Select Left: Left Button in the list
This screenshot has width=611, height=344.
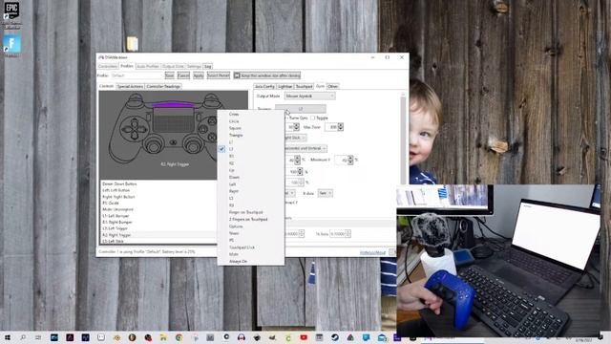pos(158,190)
